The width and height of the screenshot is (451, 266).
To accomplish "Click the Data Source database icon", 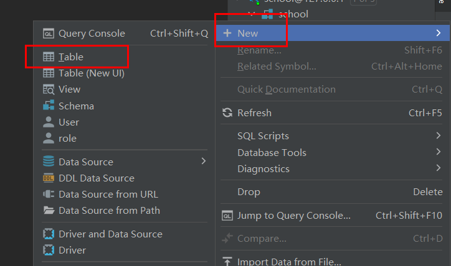I will point(48,162).
